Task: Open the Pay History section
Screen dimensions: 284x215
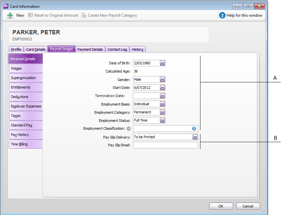Action: coord(26,135)
